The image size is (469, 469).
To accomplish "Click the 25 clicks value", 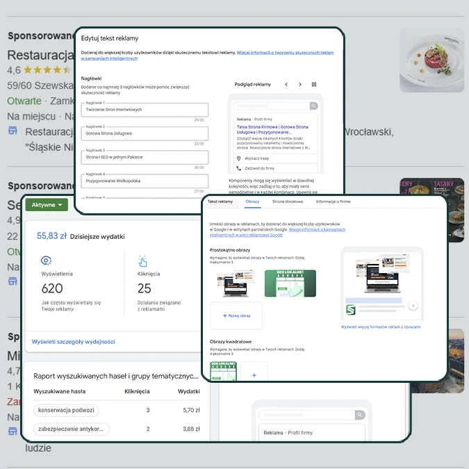I will tap(144, 288).
